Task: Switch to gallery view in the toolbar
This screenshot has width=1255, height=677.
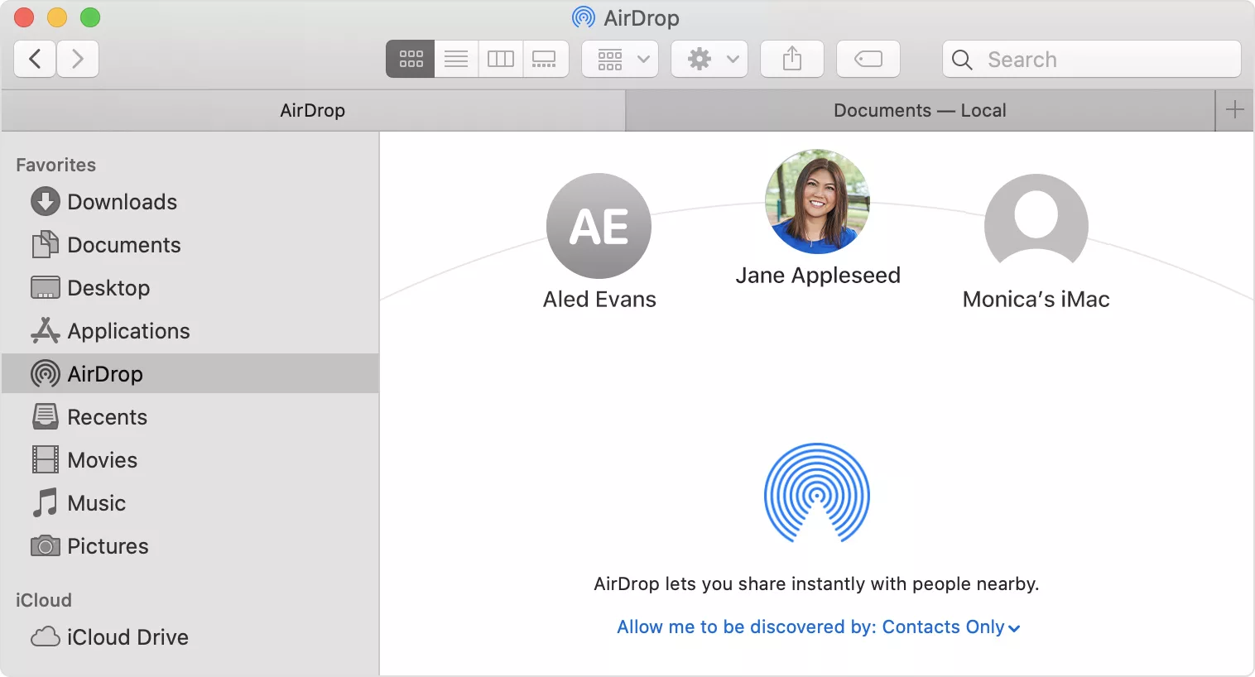Action: tap(546, 59)
